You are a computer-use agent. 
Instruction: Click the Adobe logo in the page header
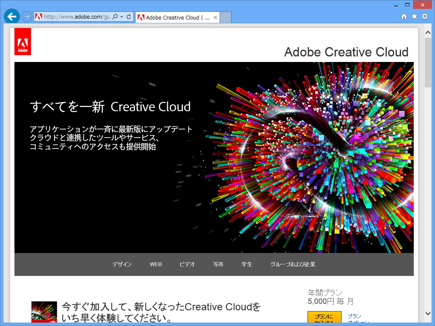tap(23, 41)
